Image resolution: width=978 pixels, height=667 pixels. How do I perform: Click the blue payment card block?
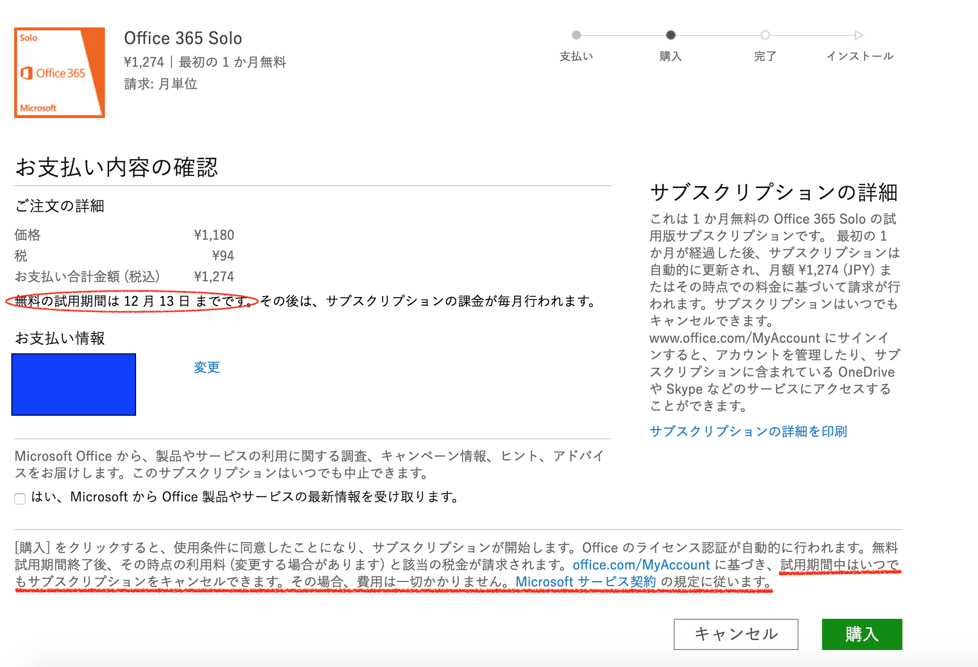click(74, 385)
